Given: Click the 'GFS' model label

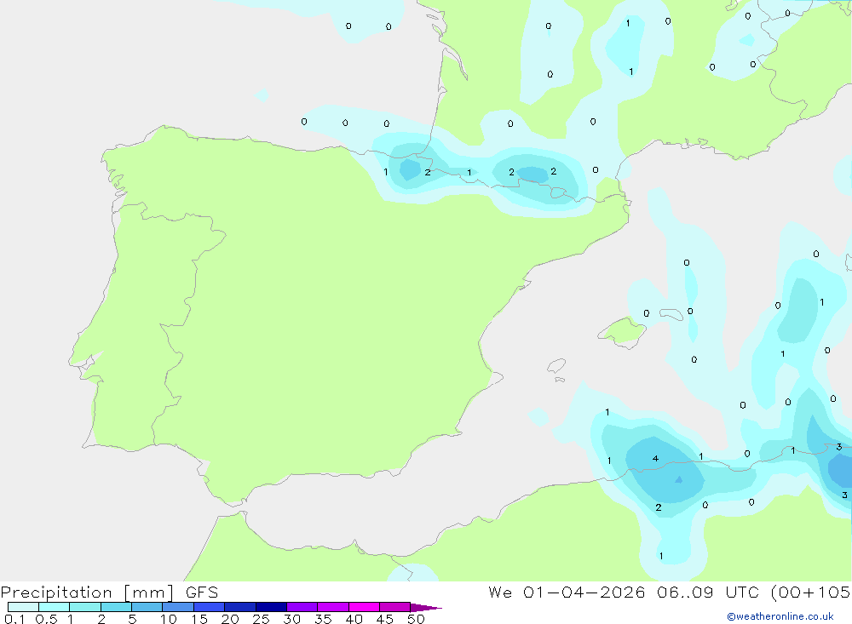Looking at the screenshot, I should click(x=202, y=592).
